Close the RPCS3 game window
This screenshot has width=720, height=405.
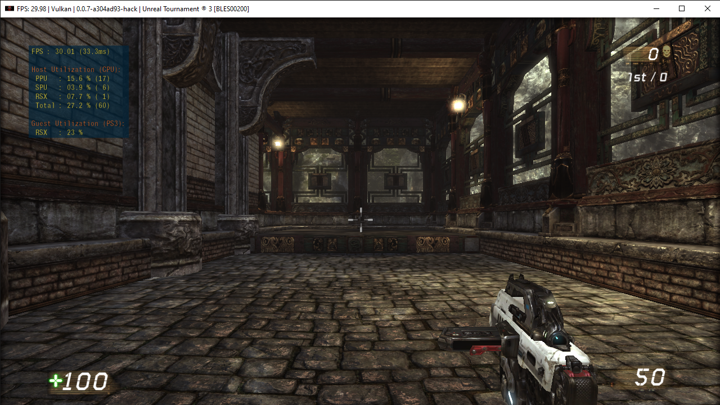(707, 8)
